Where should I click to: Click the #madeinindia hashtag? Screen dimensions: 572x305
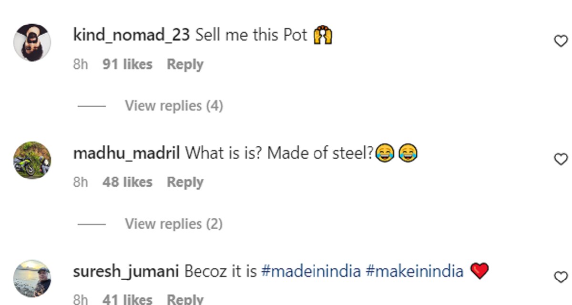click(311, 271)
